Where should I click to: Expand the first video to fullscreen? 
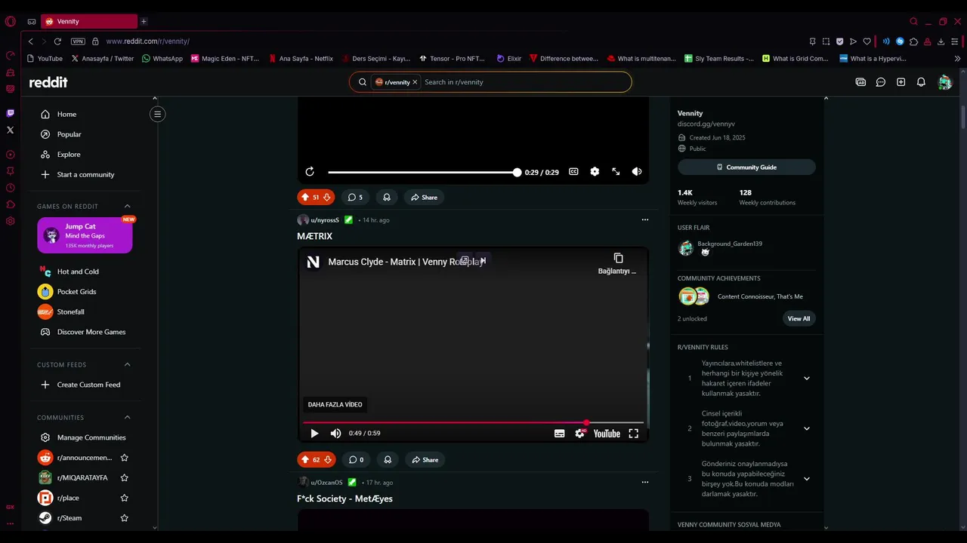(616, 172)
